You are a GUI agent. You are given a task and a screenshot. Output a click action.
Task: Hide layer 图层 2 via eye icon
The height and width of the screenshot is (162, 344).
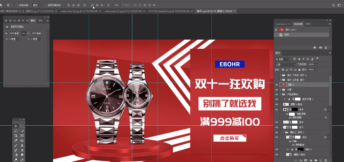click(276, 85)
